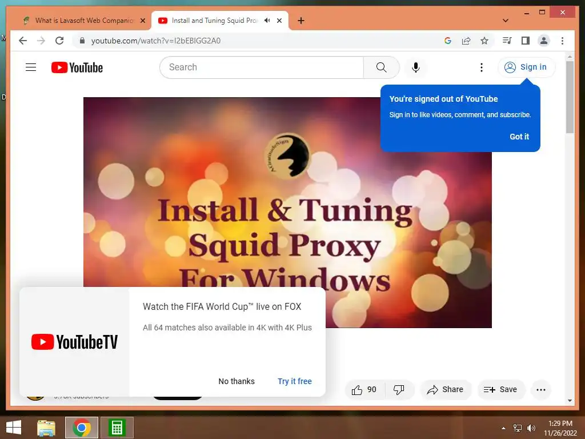
Task: Play the Squid Proxy video
Action: point(287,213)
